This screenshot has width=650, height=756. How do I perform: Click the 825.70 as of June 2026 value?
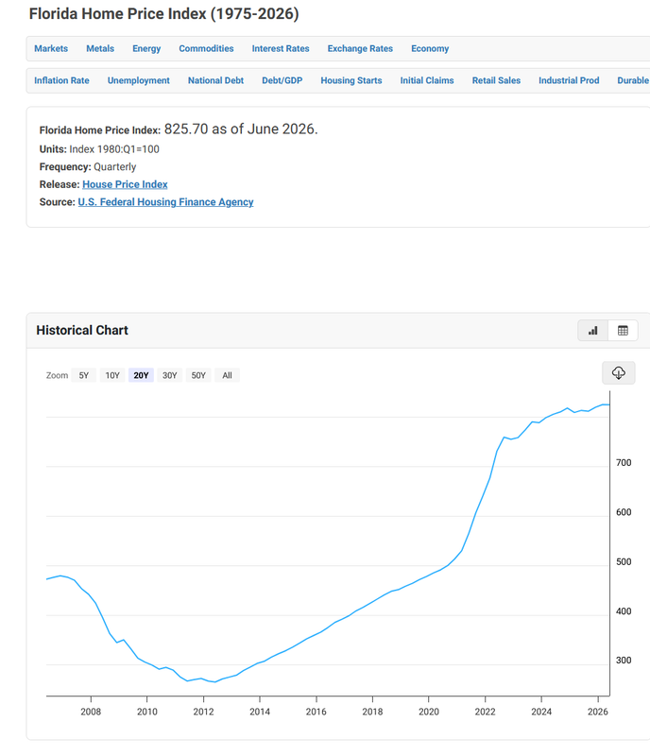[x=241, y=129]
